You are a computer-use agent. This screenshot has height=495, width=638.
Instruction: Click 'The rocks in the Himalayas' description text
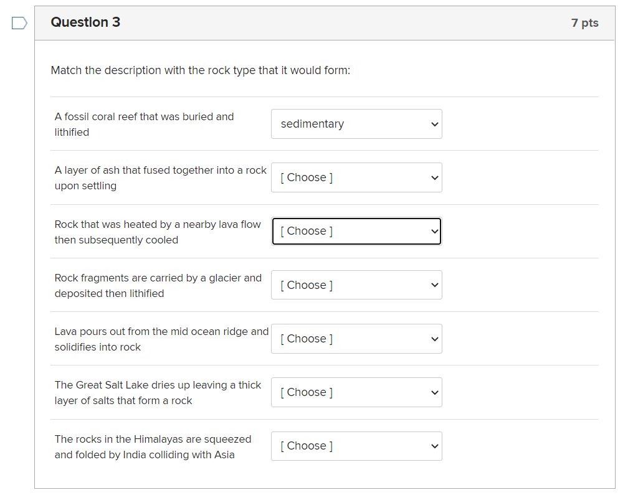(153, 446)
